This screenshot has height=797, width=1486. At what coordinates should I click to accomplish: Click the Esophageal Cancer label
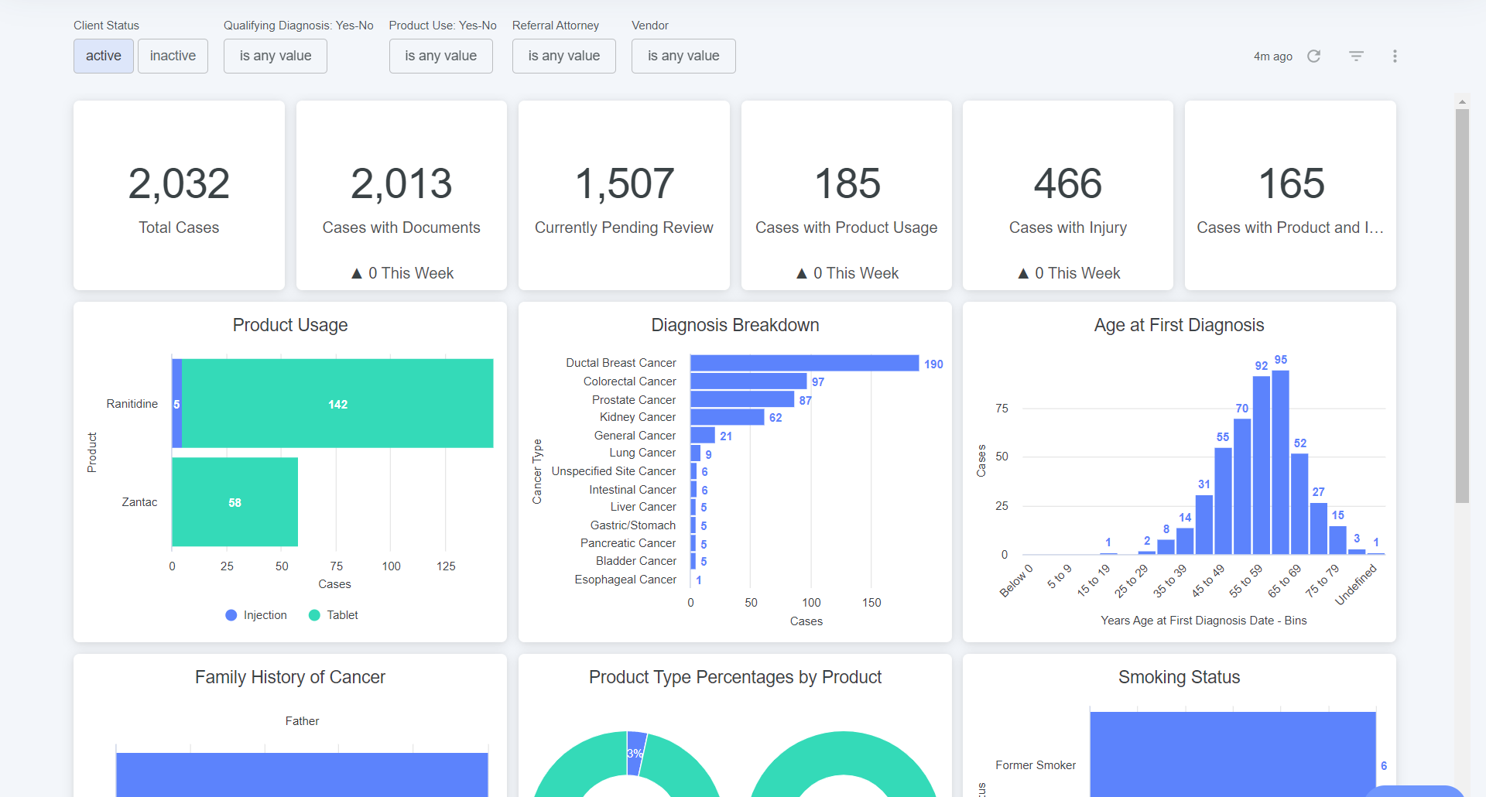point(625,580)
